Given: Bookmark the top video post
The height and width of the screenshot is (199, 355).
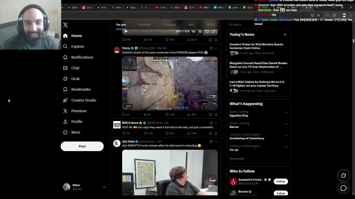Looking at the screenshot, I should [211, 40].
